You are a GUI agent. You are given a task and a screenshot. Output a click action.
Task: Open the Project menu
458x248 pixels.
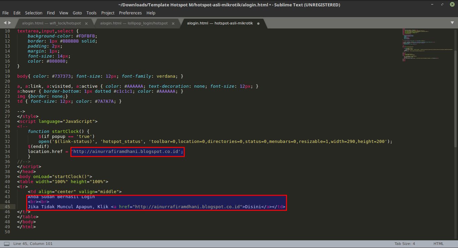tap(108, 13)
